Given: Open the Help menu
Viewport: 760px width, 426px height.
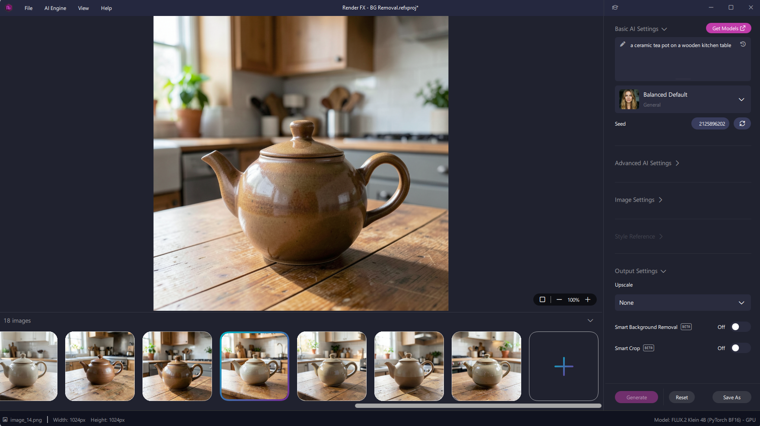Looking at the screenshot, I should 106,8.
